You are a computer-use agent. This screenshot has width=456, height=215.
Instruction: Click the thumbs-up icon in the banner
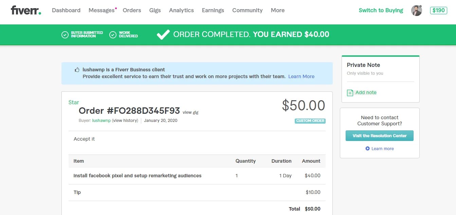(x=77, y=70)
